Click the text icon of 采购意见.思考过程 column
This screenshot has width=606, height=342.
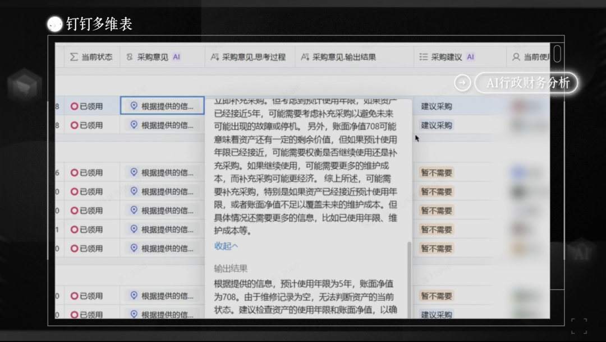point(214,57)
